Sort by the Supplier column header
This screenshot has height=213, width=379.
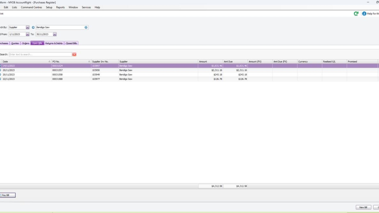coord(158,62)
